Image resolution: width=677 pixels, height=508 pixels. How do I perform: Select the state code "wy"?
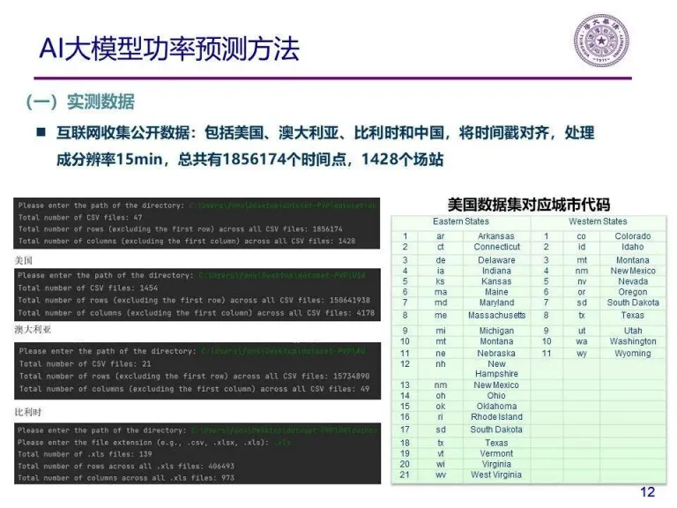(x=581, y=354)
